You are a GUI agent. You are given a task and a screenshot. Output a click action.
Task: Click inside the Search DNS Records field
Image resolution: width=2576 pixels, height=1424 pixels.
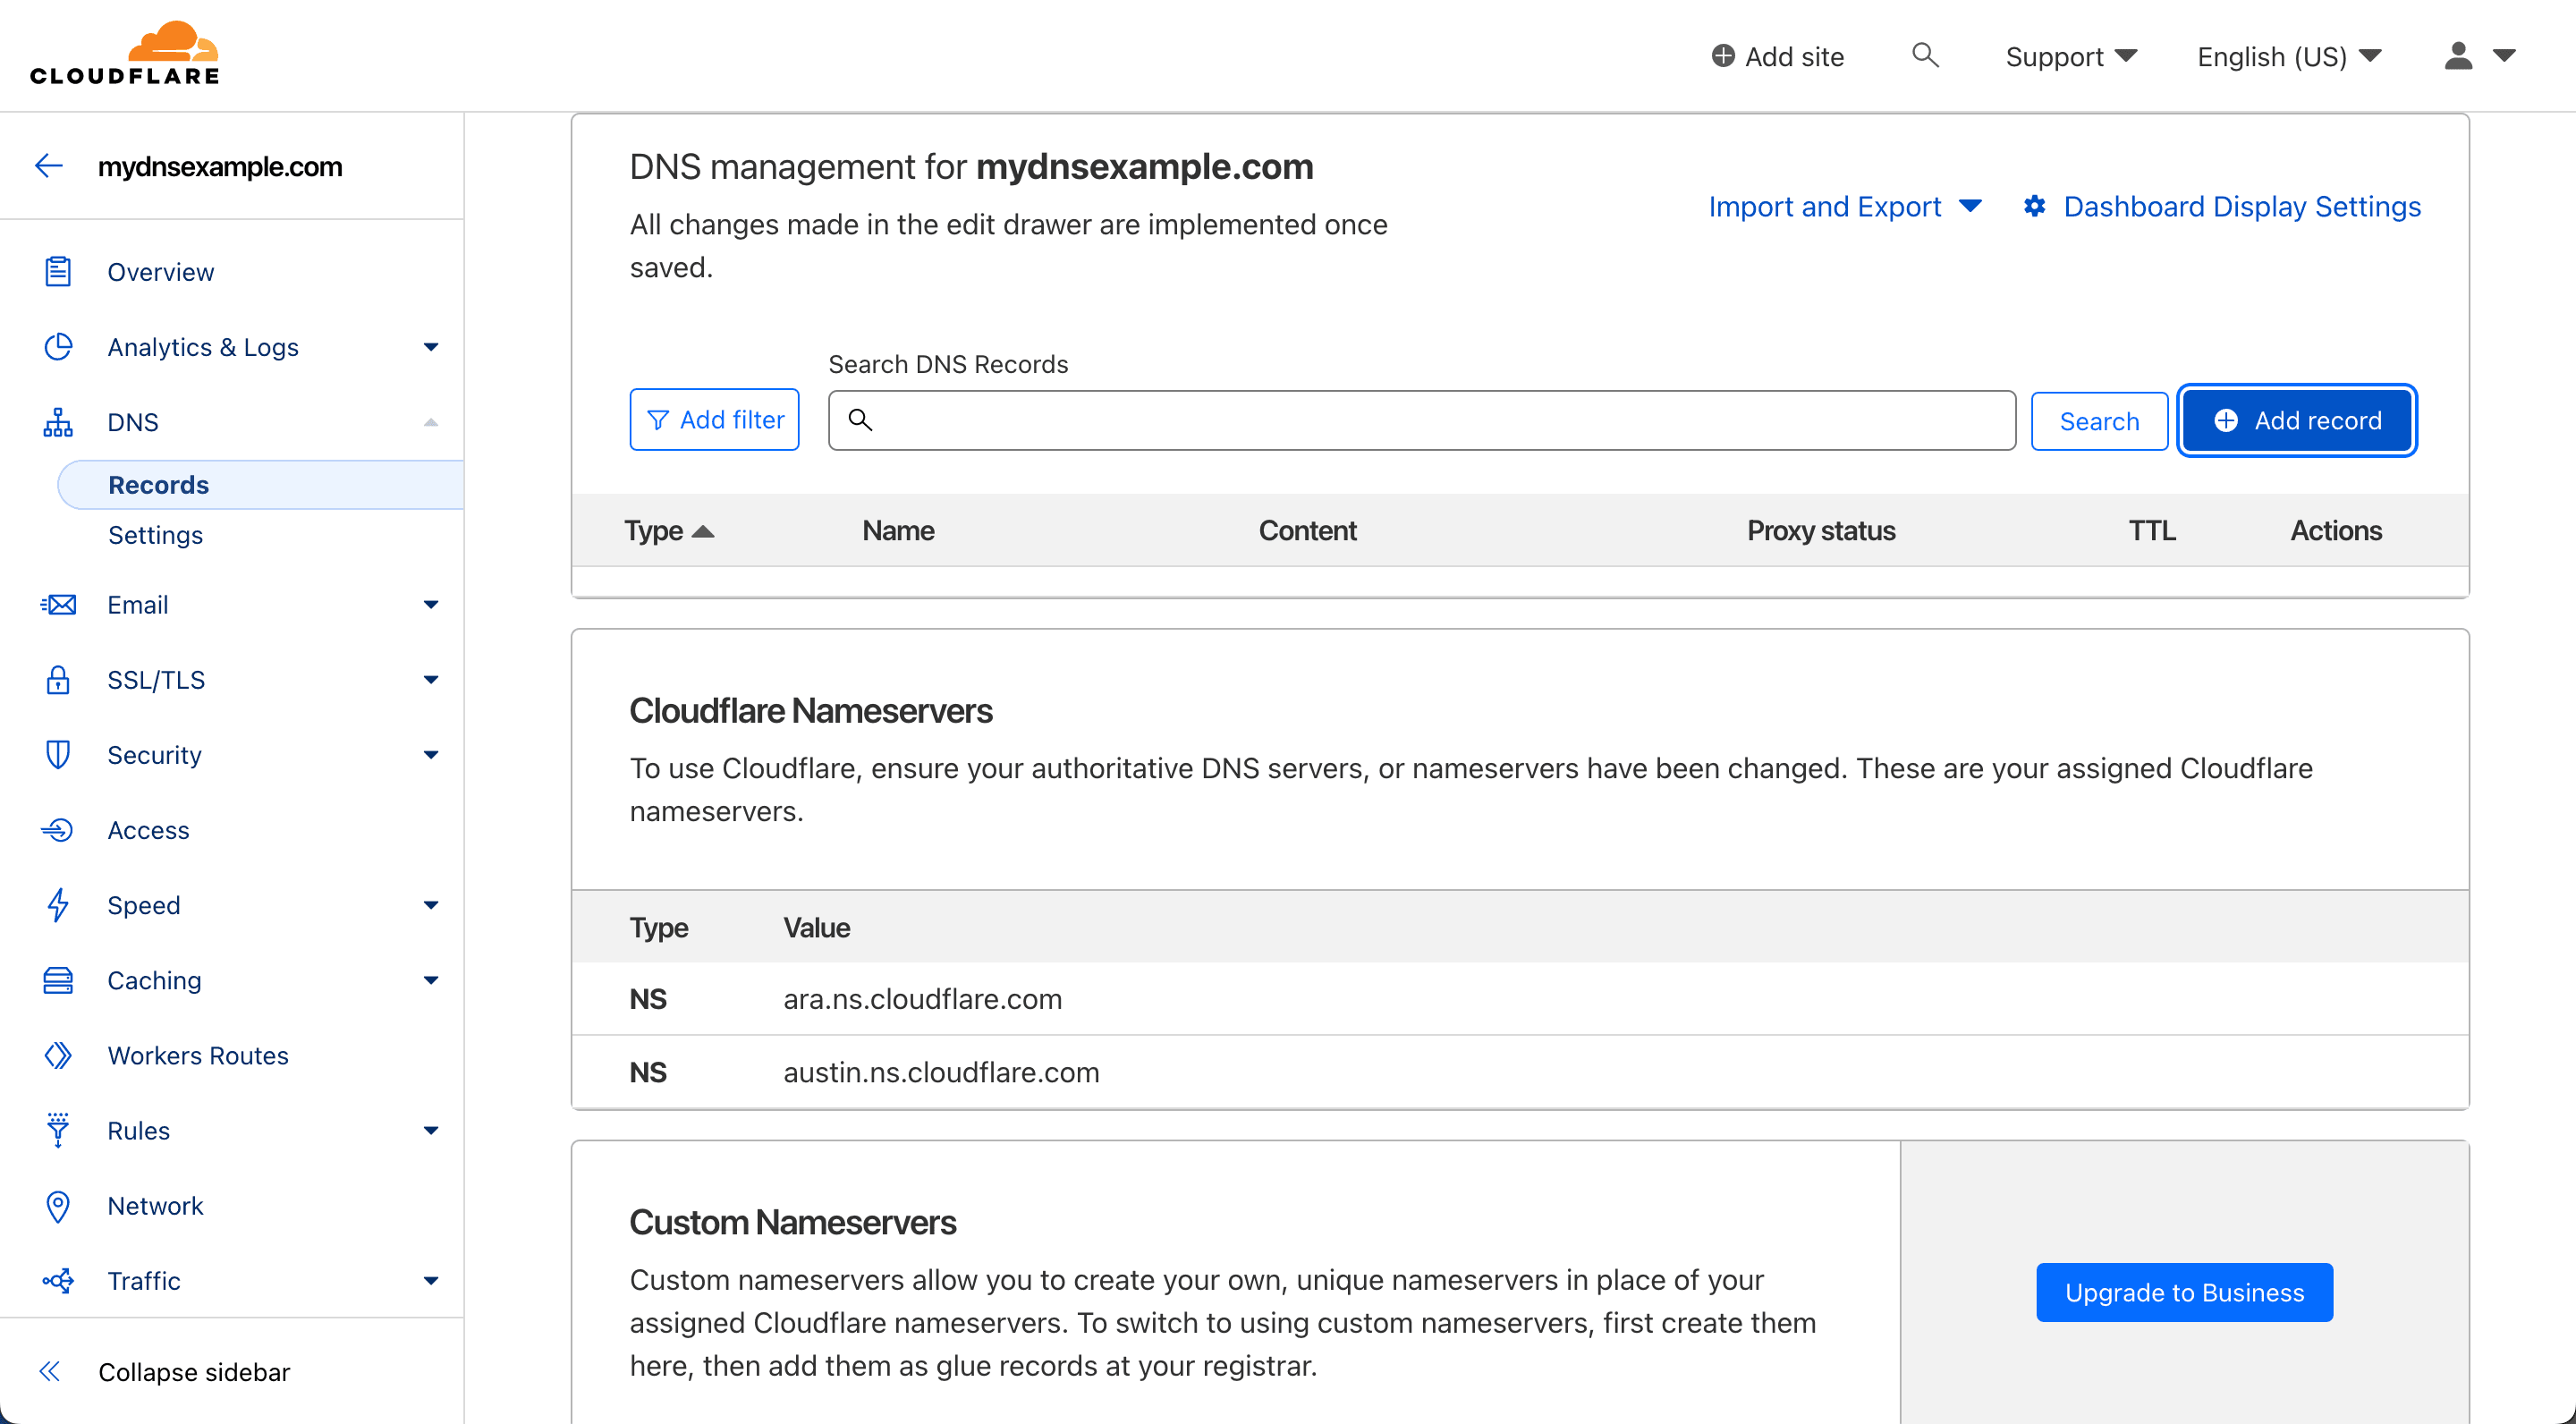tap(1420, 420)
